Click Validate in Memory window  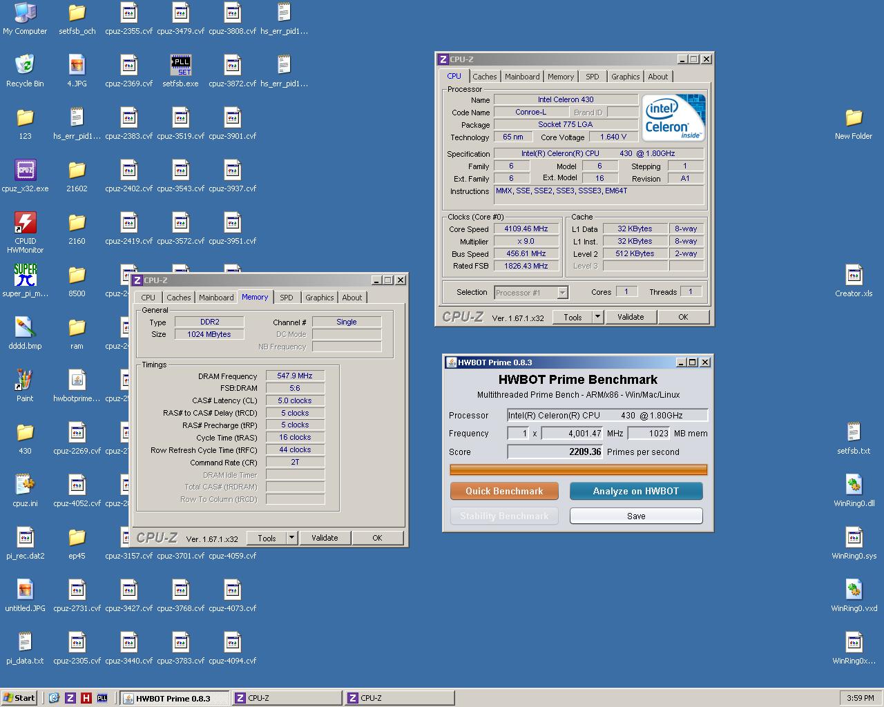pyautogui.click(x=325, y=538)
